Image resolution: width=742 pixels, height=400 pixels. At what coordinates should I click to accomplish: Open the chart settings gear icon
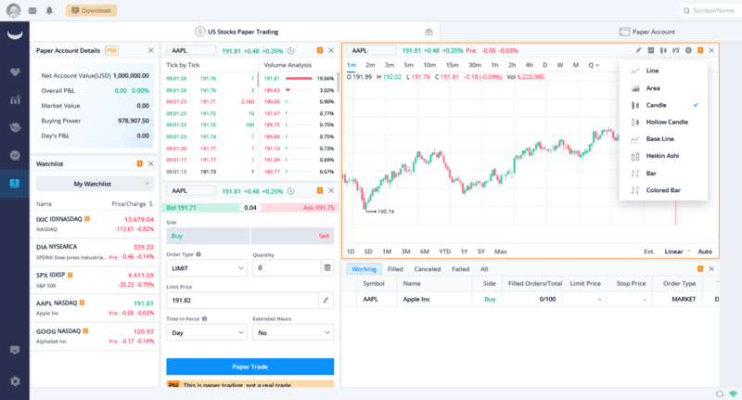coord(688,50)
